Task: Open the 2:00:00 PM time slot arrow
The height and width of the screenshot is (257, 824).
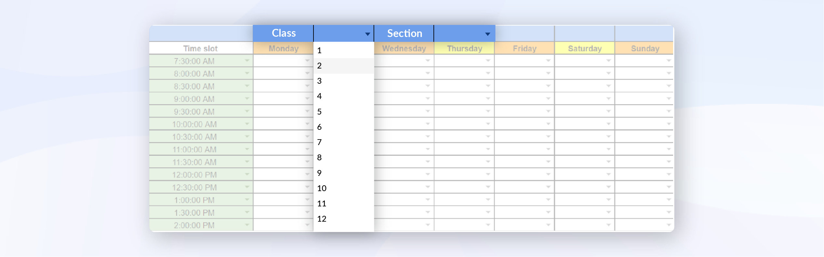Action: 247,225
